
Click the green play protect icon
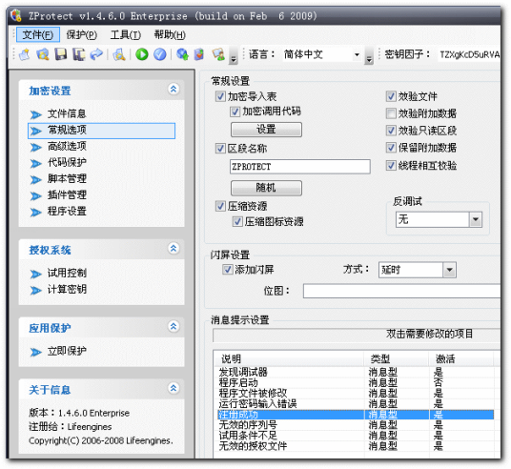[142, 54]
